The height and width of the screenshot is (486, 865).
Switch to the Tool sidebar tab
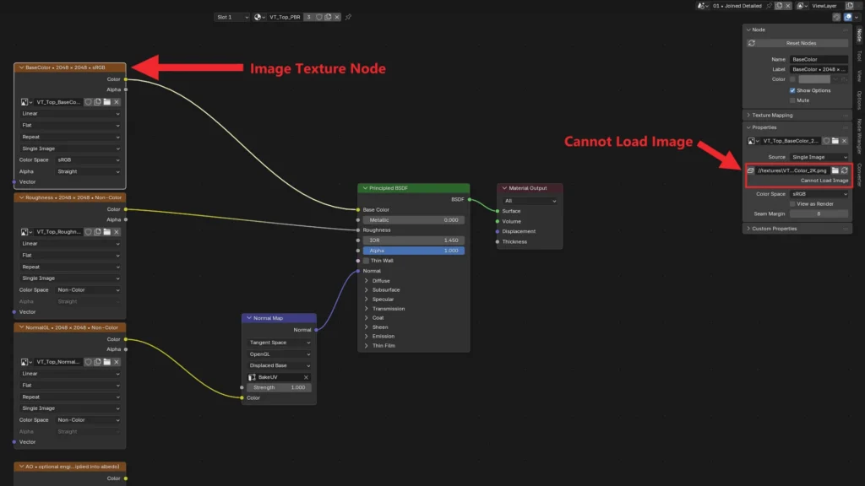tap(859, 56)
